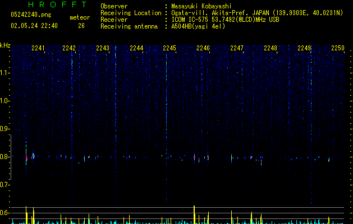The height and width of the screenshot is (224, 353).
Task: Select observer name Masayuki Kobayashi
Action: [201, 6]
